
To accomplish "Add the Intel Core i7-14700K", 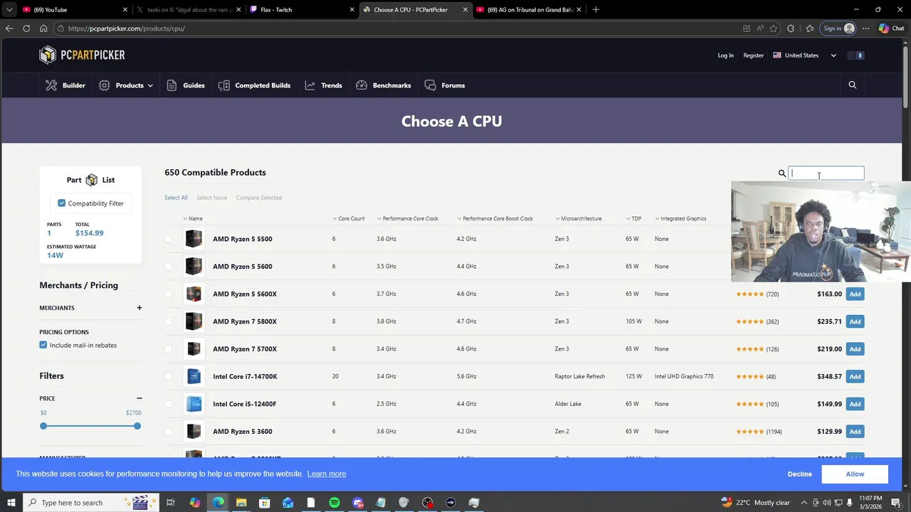I will click(855, 376).
